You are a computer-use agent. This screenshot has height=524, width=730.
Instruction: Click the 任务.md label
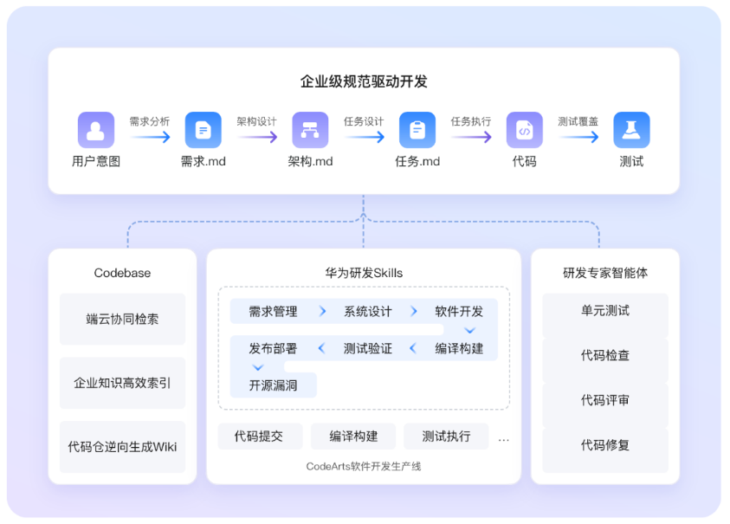tap(417, 161)
